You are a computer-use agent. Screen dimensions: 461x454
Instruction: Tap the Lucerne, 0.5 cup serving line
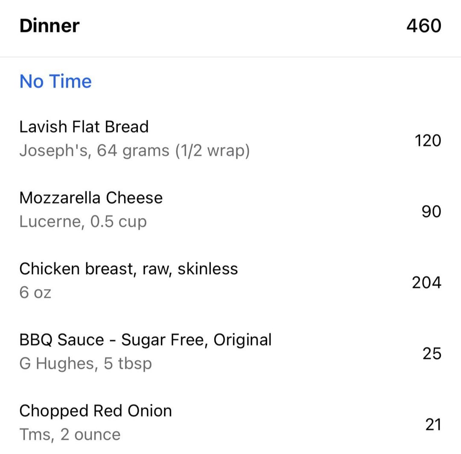83,221
